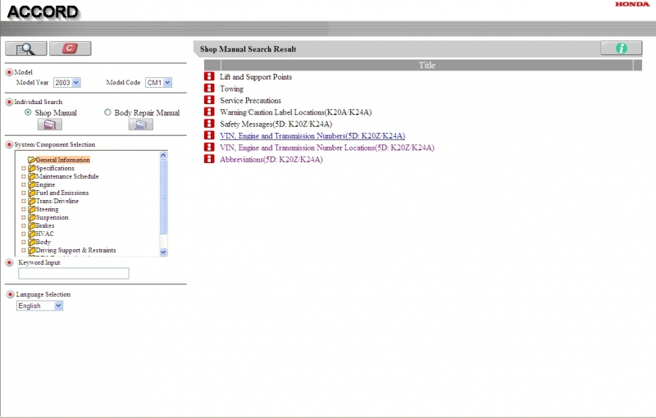The height and width of the screenshot is (418, 656).
Task: Expand Driving Support & Restraints node
Action: click(24, 250)
